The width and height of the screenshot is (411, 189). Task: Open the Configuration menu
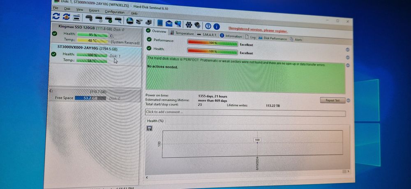pos(115,12)
